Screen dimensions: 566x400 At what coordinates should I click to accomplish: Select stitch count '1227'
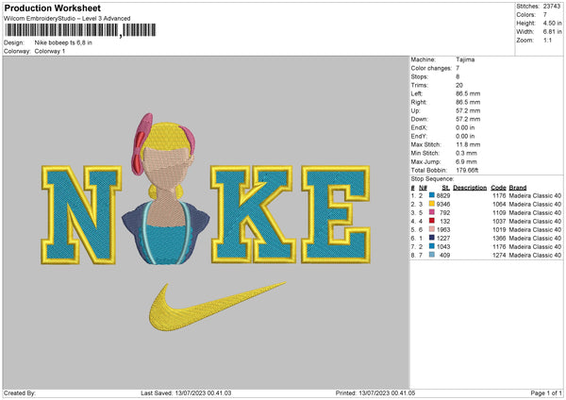coord(443,239)
